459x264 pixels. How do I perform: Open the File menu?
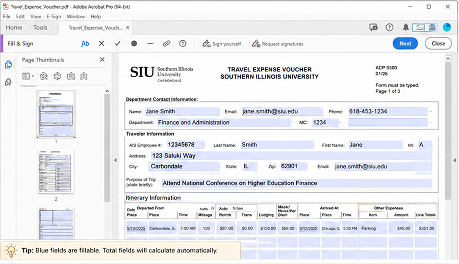click(7, 16)
